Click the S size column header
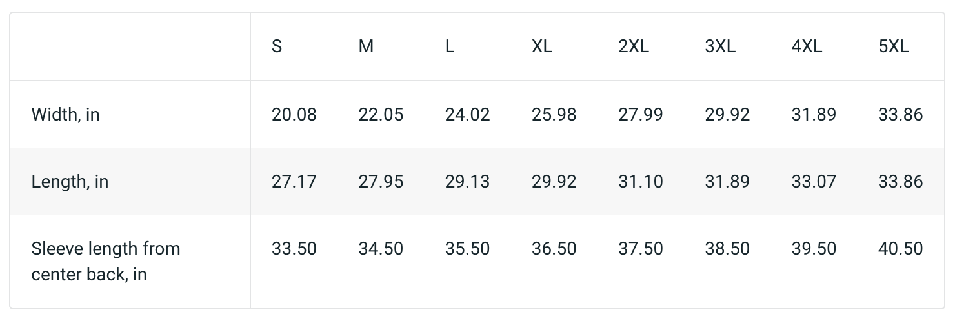This screenshot has height=321, width=955. pyautogui.click(x=277, y=46)
